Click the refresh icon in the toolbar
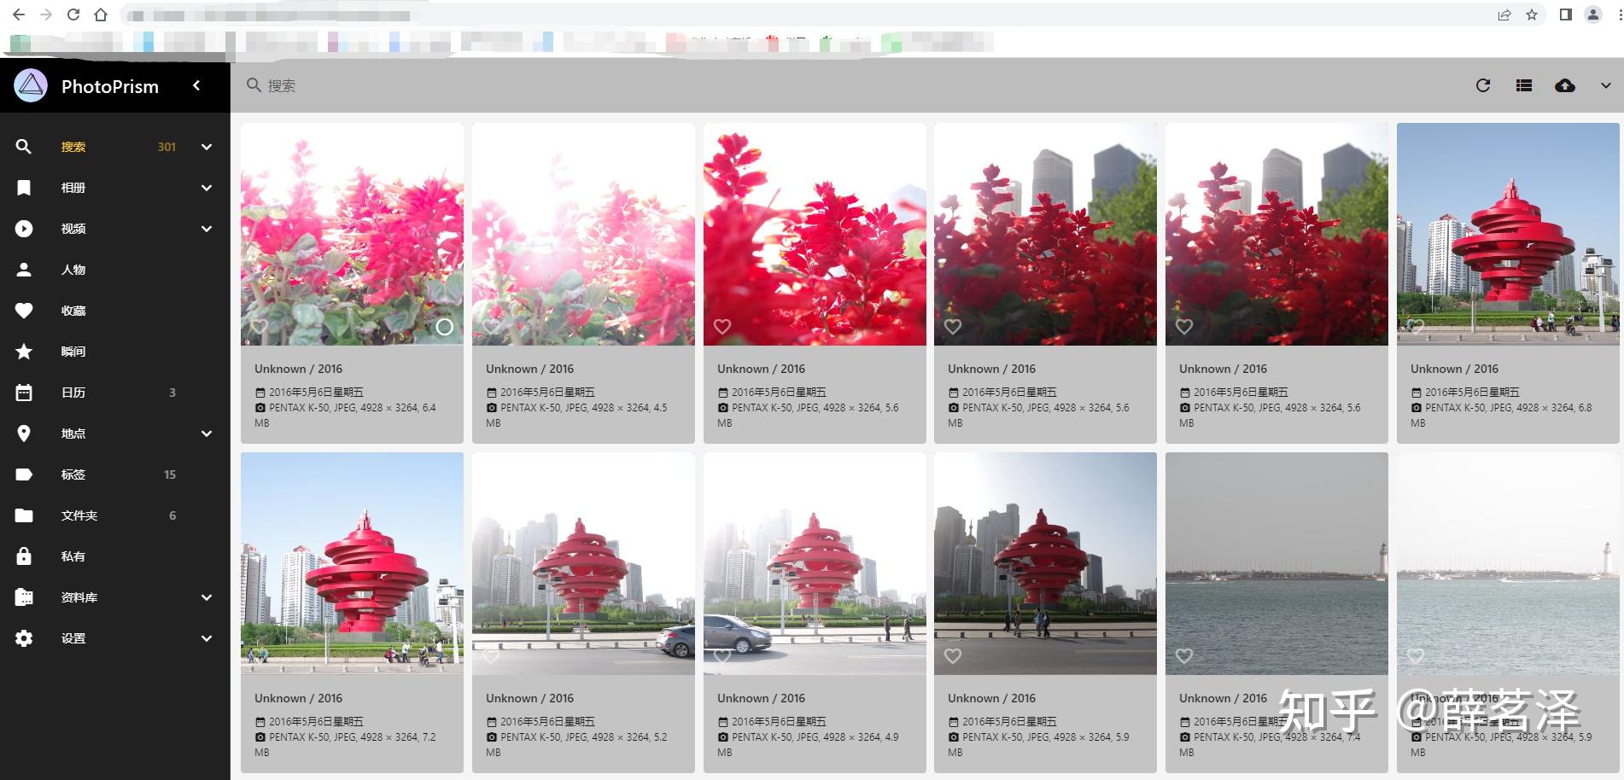The width and height of the screenshot is (1624, 780). point(1484,85)
